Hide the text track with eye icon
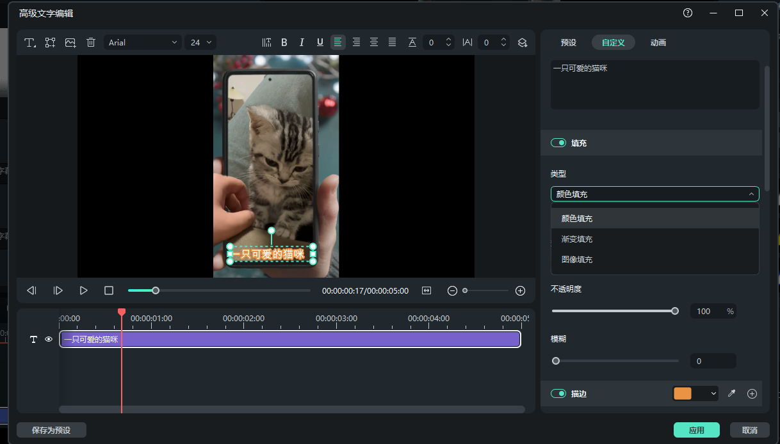The height and width of the screenshot is (444, 780). point(49,340)
